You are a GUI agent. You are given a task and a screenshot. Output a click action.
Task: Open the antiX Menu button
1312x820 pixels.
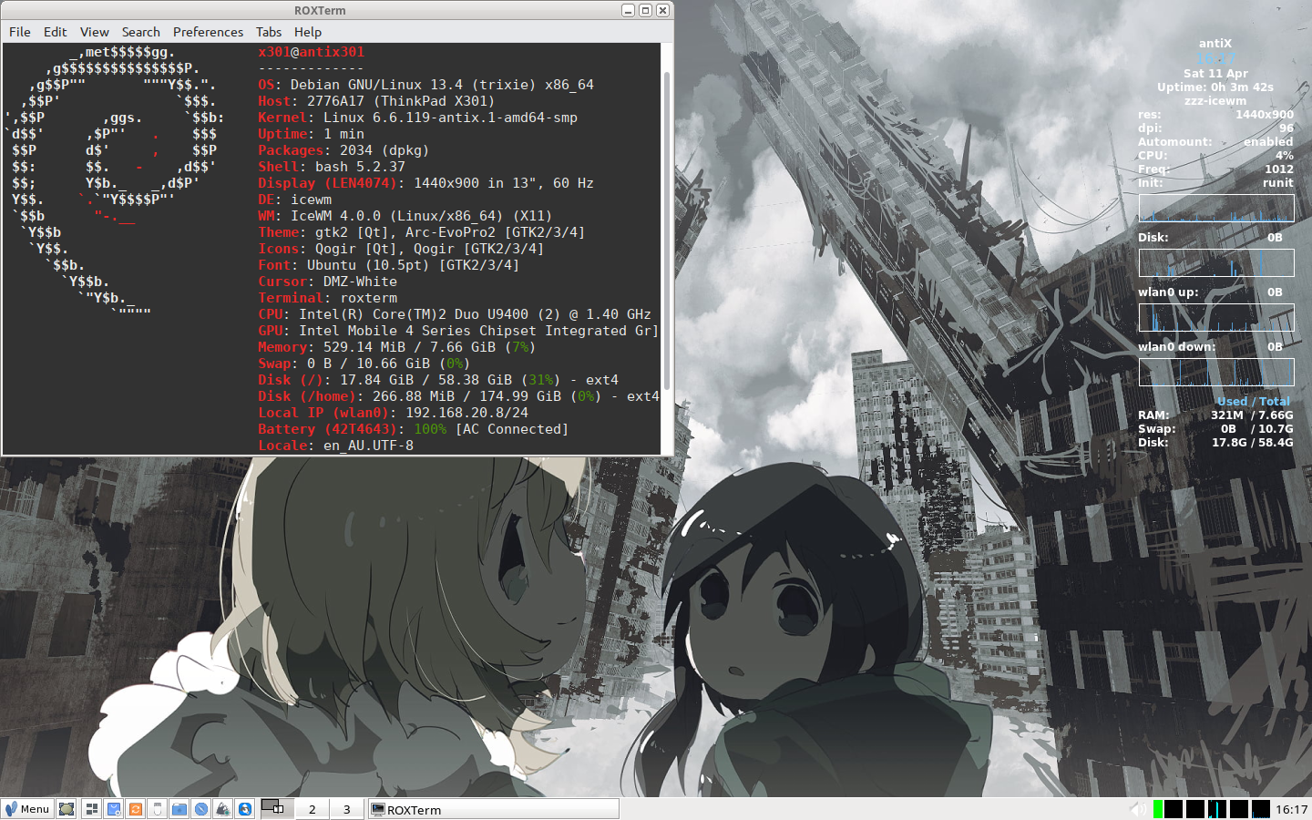click(x=26, y=809)
